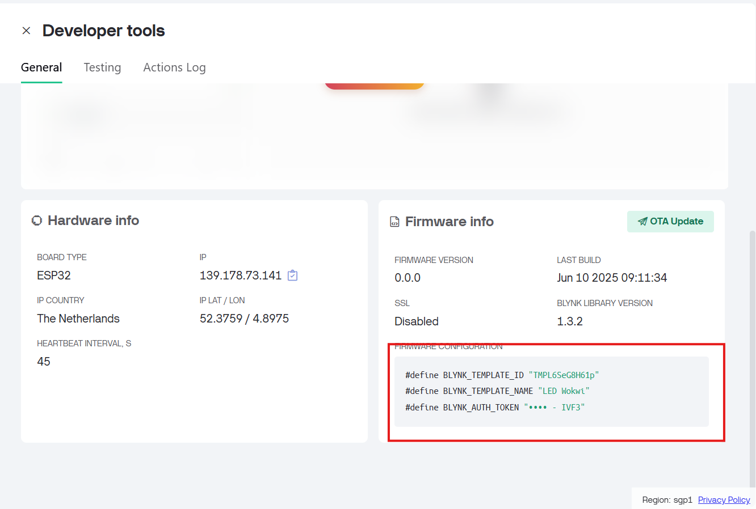Switch to the Testing tab

[102, 67]
